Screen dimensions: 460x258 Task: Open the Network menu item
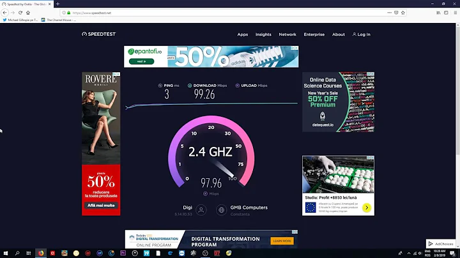[x=287, y=34]
